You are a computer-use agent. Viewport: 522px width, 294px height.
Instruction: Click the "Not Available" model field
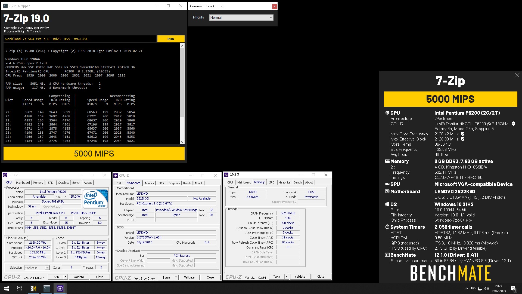(202, 198)
